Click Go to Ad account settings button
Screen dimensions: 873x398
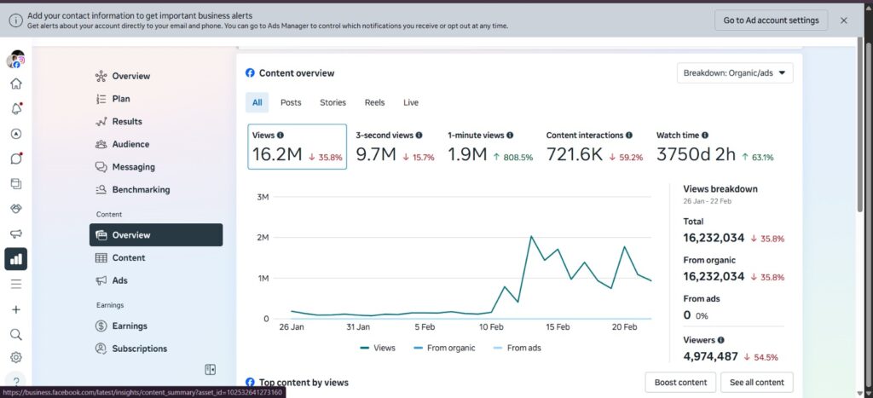coord(771,20)
